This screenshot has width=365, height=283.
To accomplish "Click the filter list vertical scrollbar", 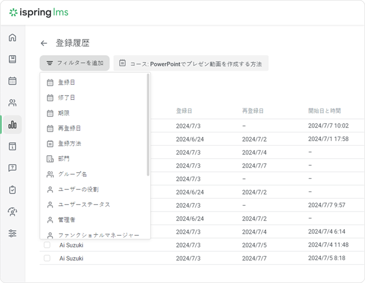I will (x=148, y=125).
